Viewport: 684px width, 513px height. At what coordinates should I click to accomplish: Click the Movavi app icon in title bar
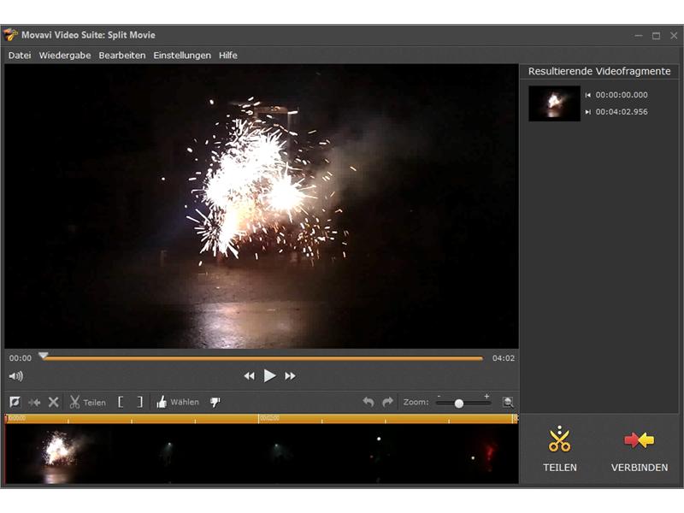tap(10, 35)
